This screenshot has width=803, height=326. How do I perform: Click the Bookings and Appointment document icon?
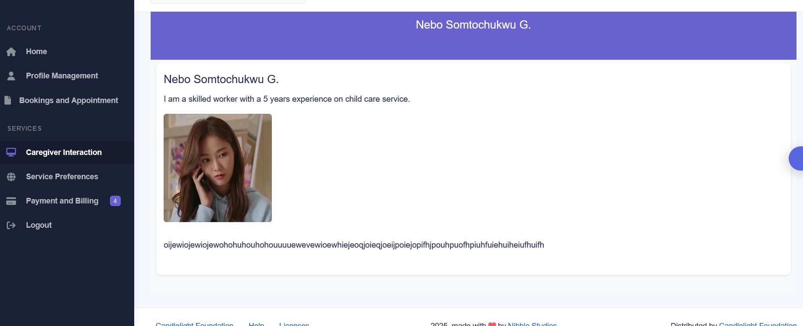coord(8,100)
